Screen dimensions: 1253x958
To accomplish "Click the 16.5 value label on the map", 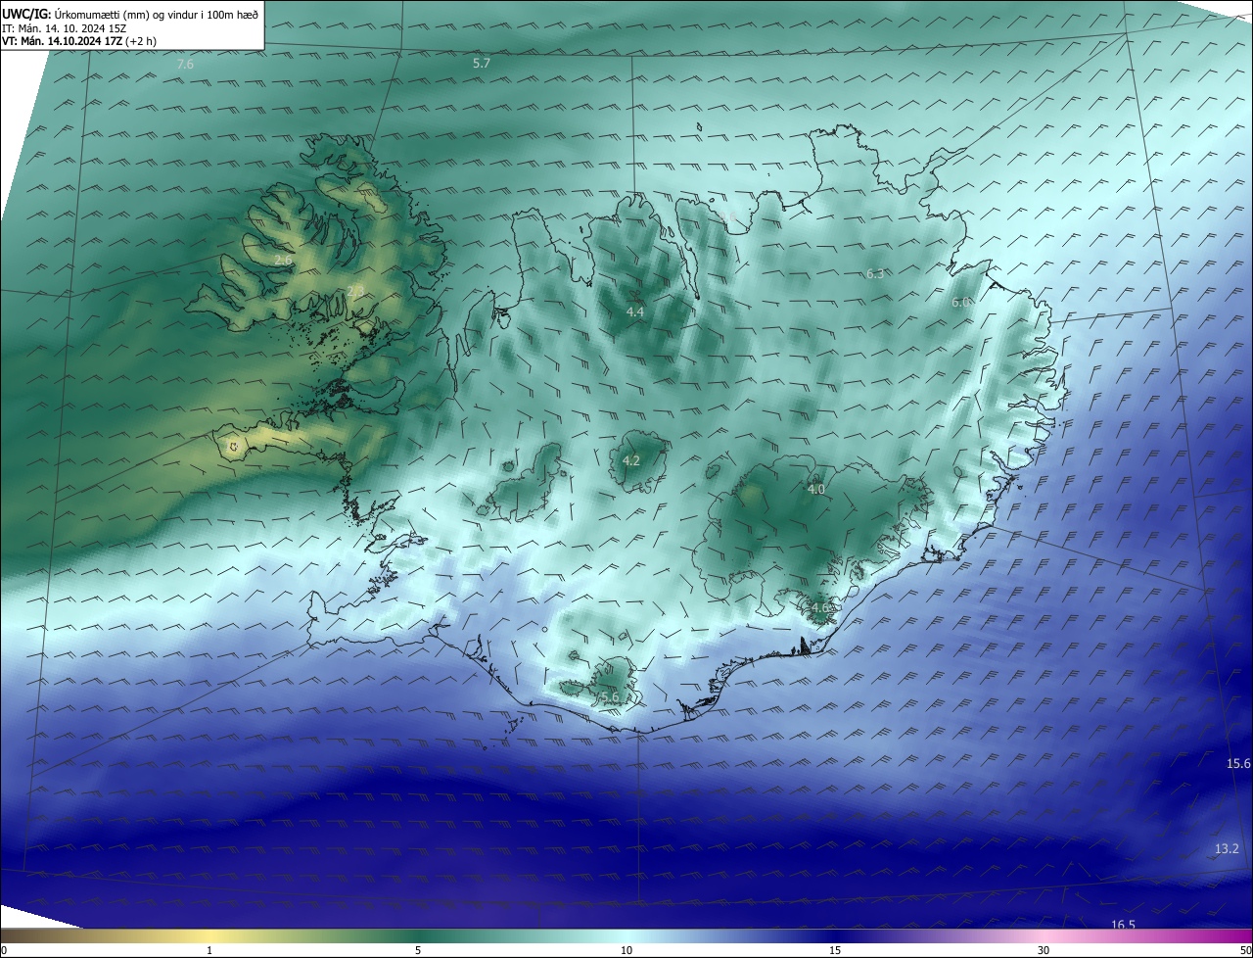I will click(x=1123, y=925).
